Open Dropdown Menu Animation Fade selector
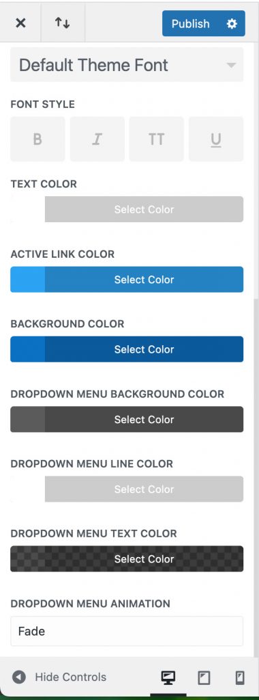The height and width of the screenshot is (700, 259). pyautogui.click(x=127, y=631)
